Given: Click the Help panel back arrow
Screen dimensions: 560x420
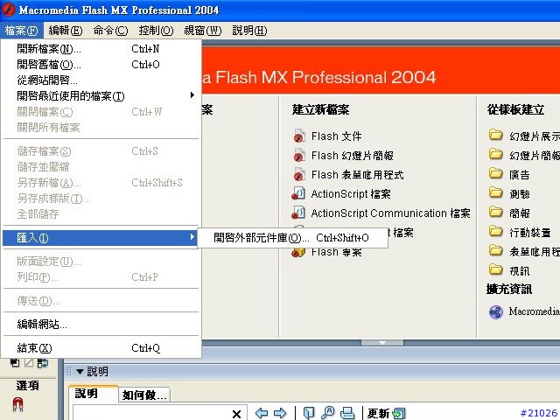Looking at the screenshot, I should point(262,413).
